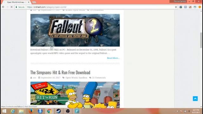Open The Simpsons Hit & Run banner image
The image size is (203, 114).
point(75,95)
